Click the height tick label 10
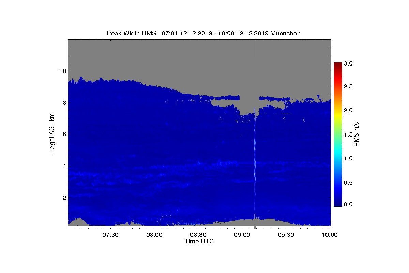 click(x=62, y=71)
